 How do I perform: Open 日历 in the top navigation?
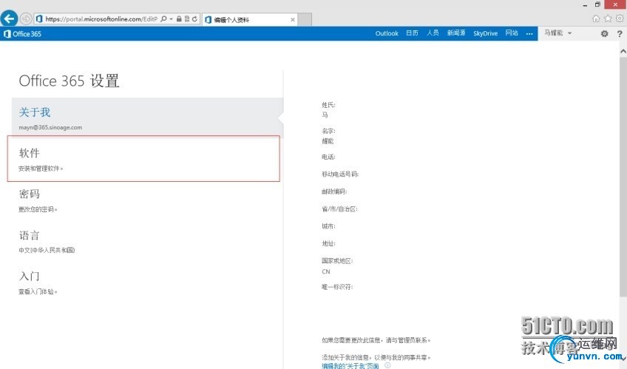(413, 33)
